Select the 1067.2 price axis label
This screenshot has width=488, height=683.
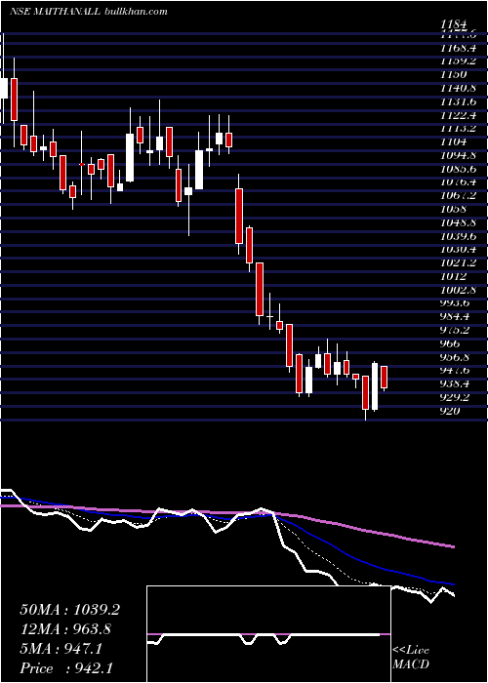click(458, 195)
